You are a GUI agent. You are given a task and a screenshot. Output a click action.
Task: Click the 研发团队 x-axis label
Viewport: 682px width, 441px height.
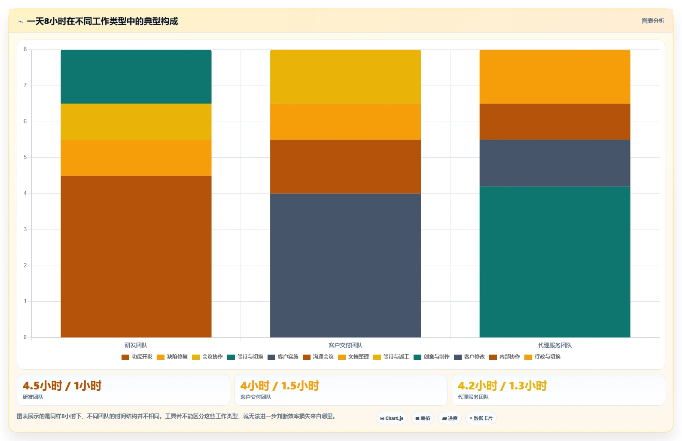coord(136,345)
